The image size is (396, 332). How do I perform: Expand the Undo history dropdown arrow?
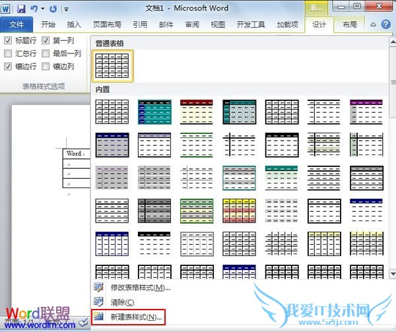point(43,9)
